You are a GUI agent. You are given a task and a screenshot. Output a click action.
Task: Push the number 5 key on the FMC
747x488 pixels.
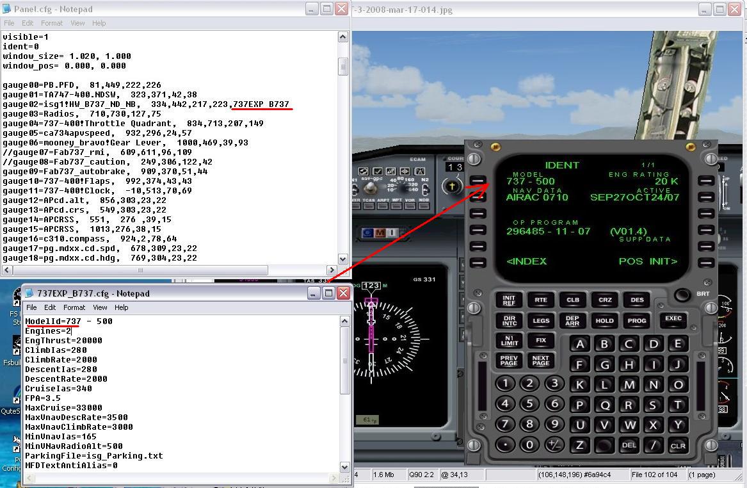coord(529,404)
